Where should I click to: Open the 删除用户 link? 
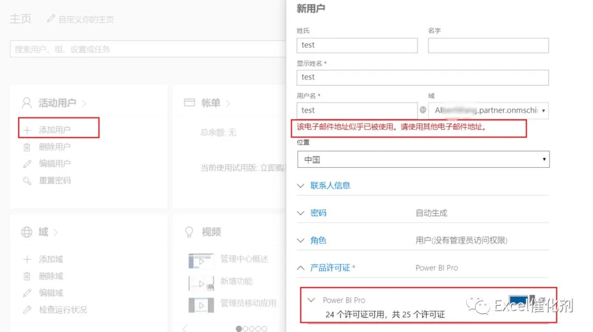tap(55, 147)
